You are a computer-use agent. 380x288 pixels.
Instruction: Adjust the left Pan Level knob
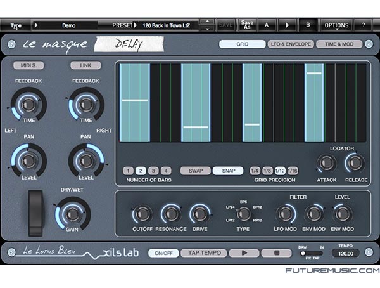pos(28,160)
